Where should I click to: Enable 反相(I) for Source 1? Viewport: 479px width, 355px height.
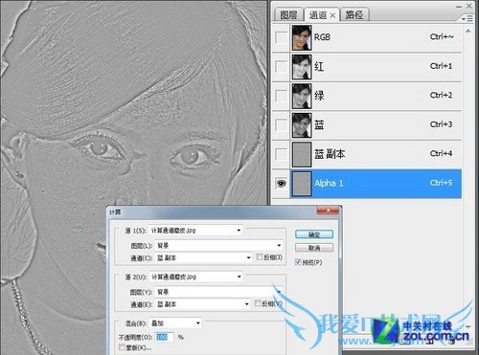(260, 256)
